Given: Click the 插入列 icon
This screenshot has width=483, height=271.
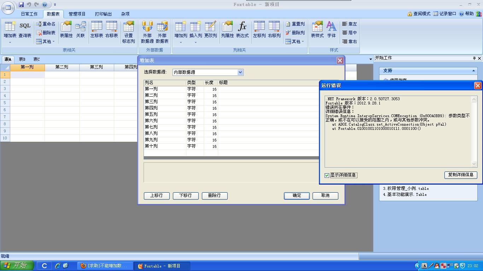Looking at the screenshot, I should click(x=196, y=30).
